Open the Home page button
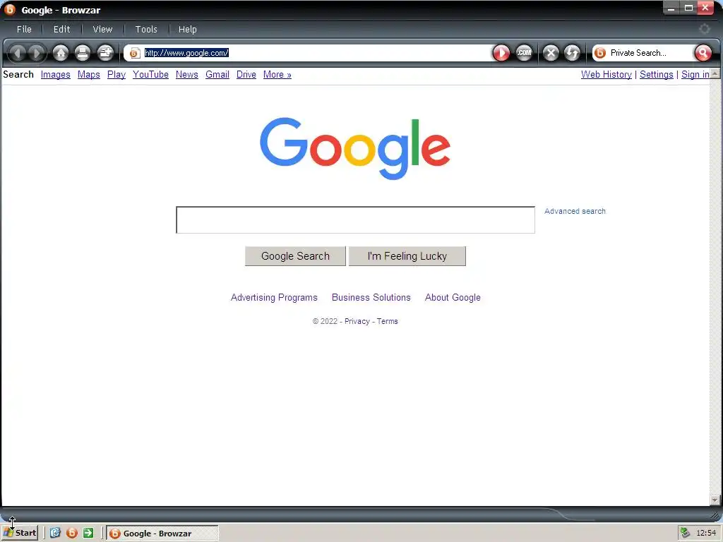 61,53
